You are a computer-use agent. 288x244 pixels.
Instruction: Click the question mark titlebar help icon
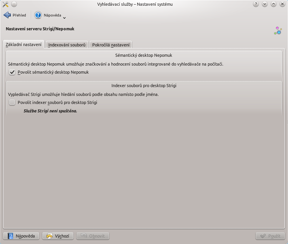[x=256, y=4]
